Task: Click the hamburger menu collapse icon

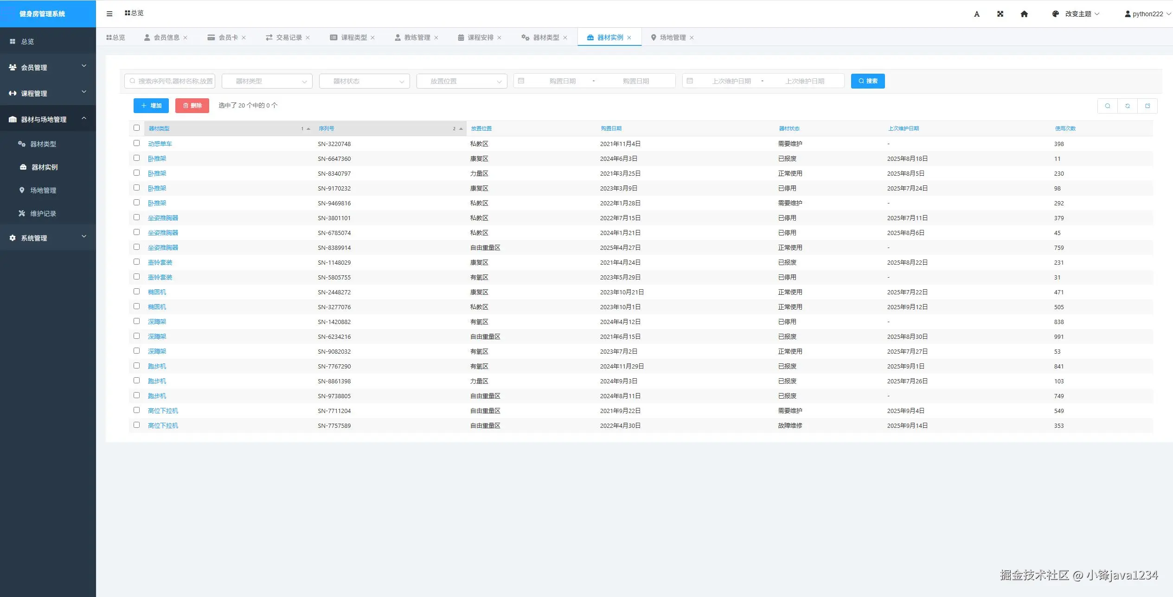Action: [109, 13]
